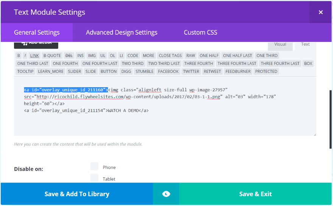Close the Text Module Settings dialog
The width and height of the screenshot is (333, 206).
[x=321, y=12]
